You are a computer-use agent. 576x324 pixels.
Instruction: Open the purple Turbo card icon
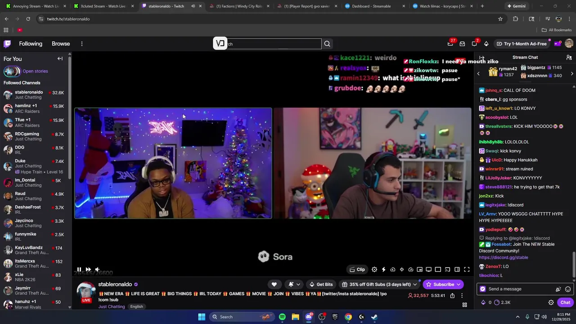(557, 44)
